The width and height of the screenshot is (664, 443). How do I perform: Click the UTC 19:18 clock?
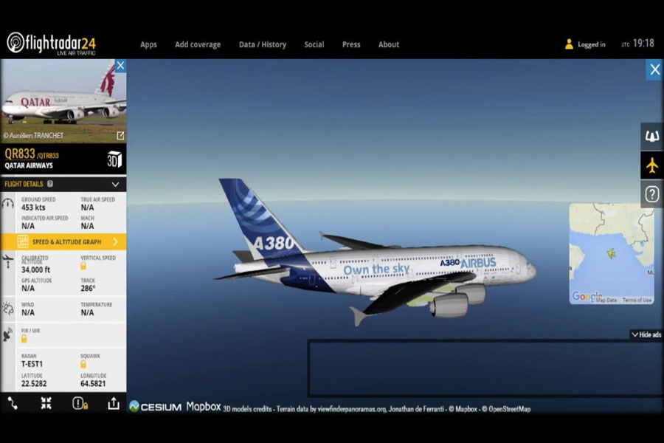(x=637, y=44)
